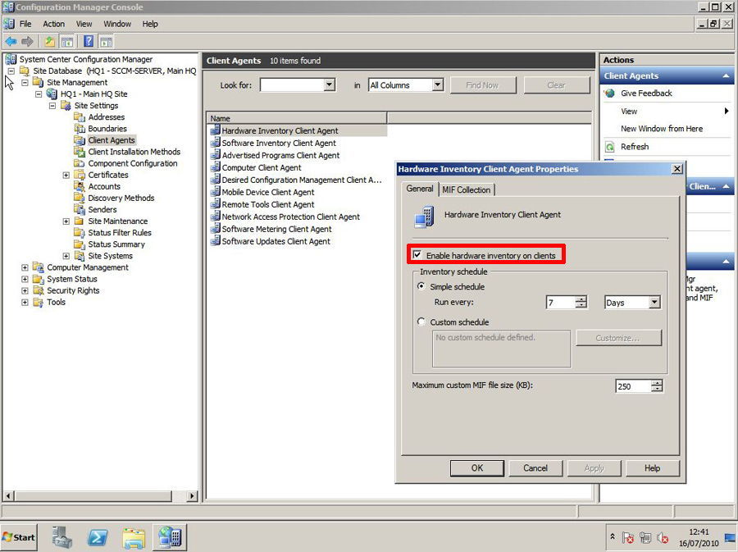Image resolution: width=738 pixels, height=552 pixels.
Task: Toggle Enable hardware inventory on clients checkbox
Action: click(x=417, y=254)
